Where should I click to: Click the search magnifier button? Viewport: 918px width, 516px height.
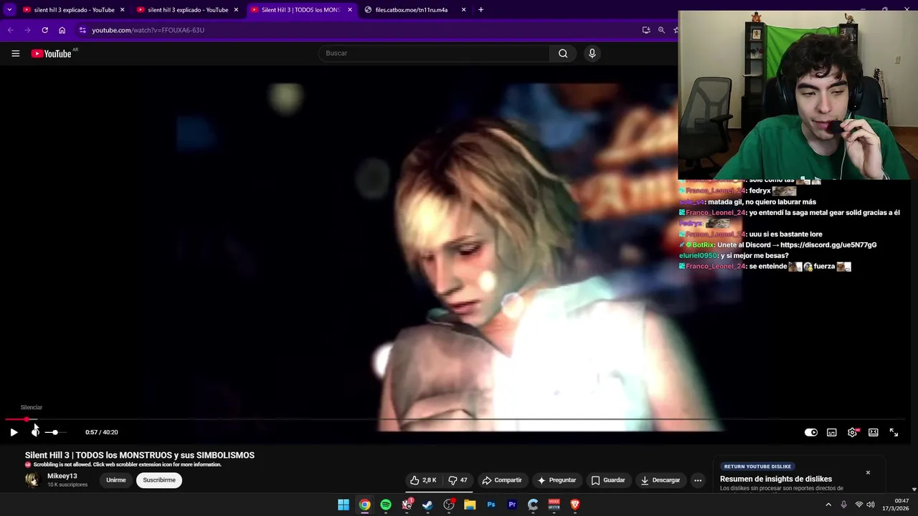pos(563,53)
